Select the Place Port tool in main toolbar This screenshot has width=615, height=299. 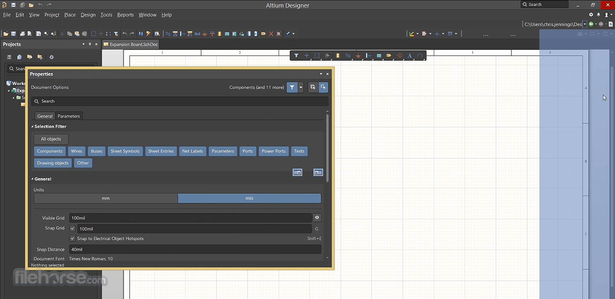click(264, 34)
